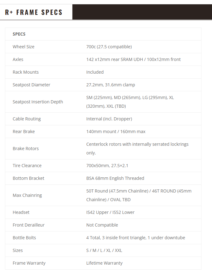Screen dimensions: 212x277
Task: Select the BSA 68mm English Threaded value
Action: click(x=115, y=178)
